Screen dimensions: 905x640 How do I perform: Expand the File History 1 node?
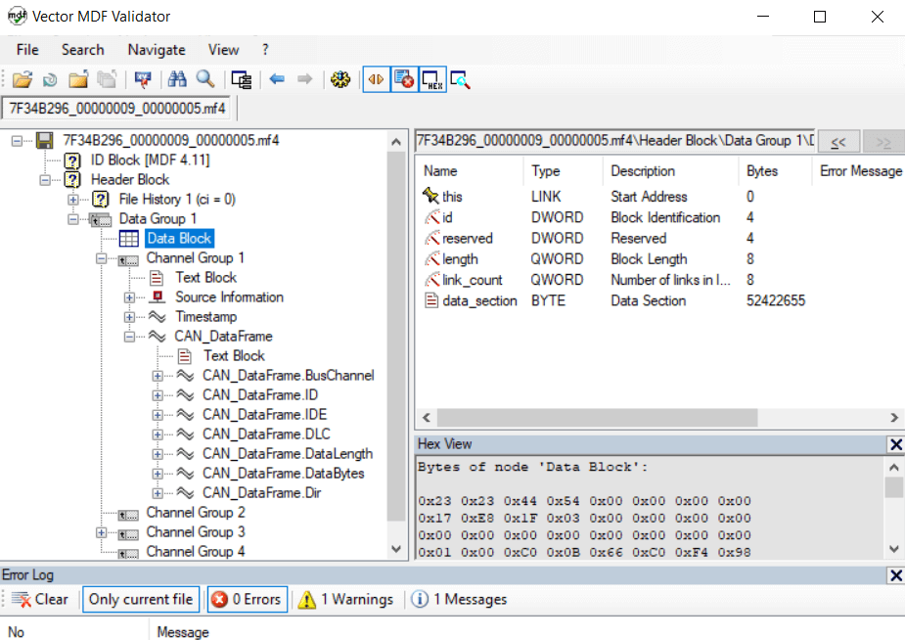[73, 199]
